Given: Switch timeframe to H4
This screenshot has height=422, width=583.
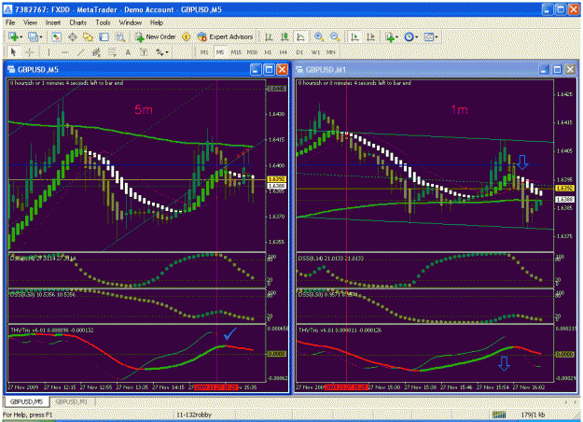Looking at the screenshot, I should 284,52.
